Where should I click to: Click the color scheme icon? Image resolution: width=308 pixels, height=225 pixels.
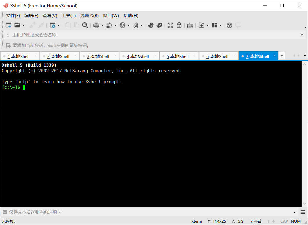(109, 25)
